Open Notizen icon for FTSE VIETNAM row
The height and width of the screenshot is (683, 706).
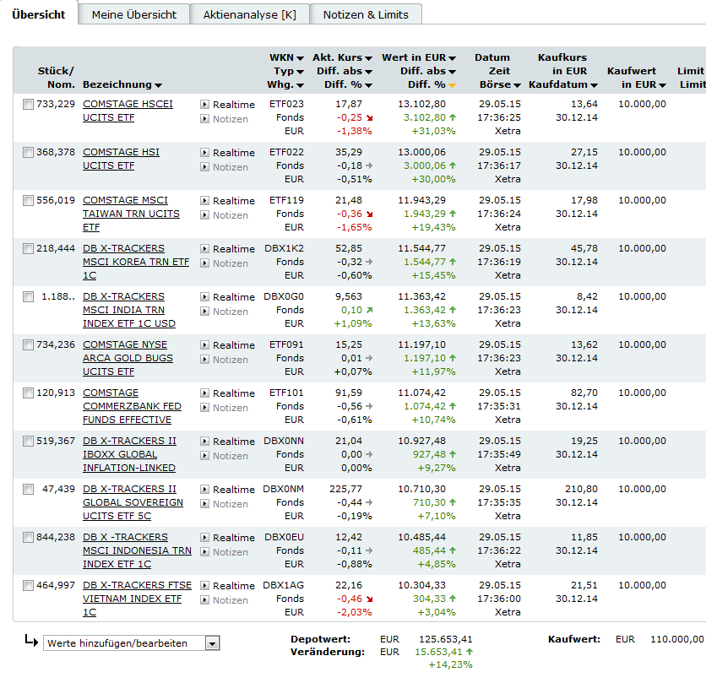tap(204, 600)
